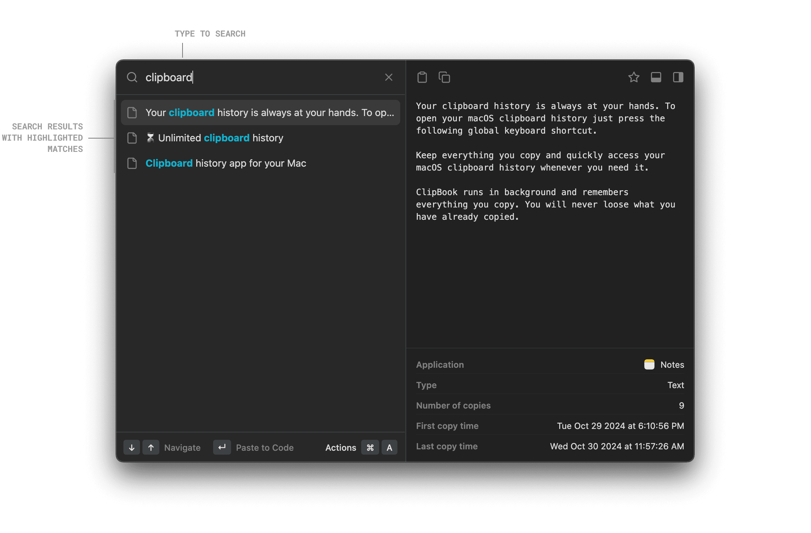Click the clipboard icon in the preview header
This screenshot has width=811, height=533.
click(x=422, y=77)
